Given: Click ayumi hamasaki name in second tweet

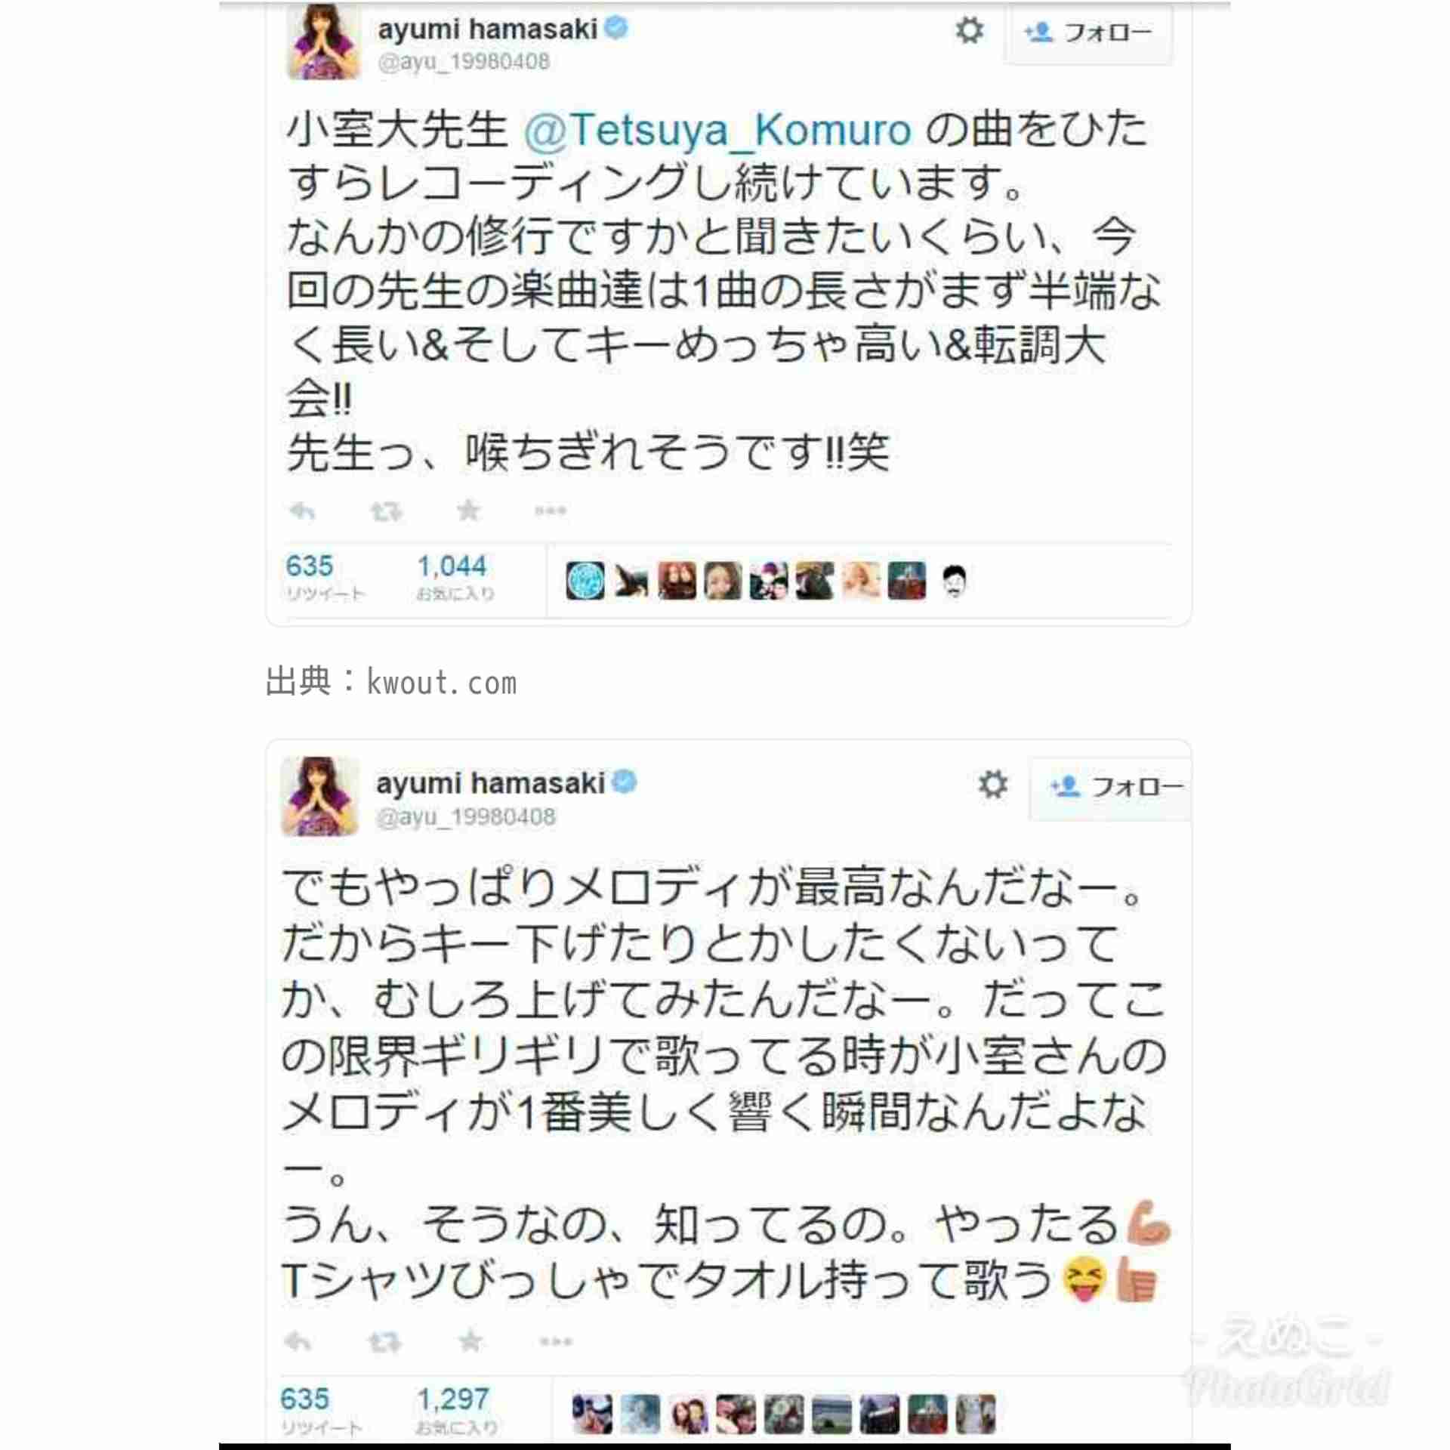Looking at the screenshot, I should (x=491, y=783).
